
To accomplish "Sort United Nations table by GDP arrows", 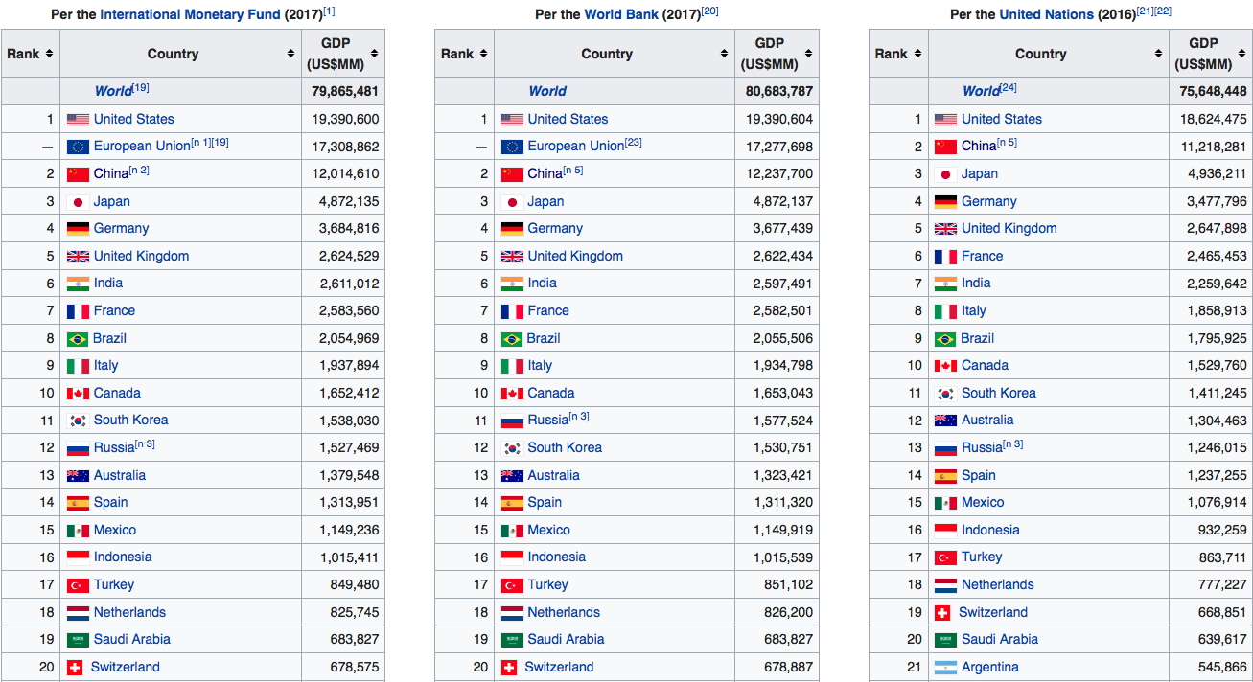I will coord(1243,54).
